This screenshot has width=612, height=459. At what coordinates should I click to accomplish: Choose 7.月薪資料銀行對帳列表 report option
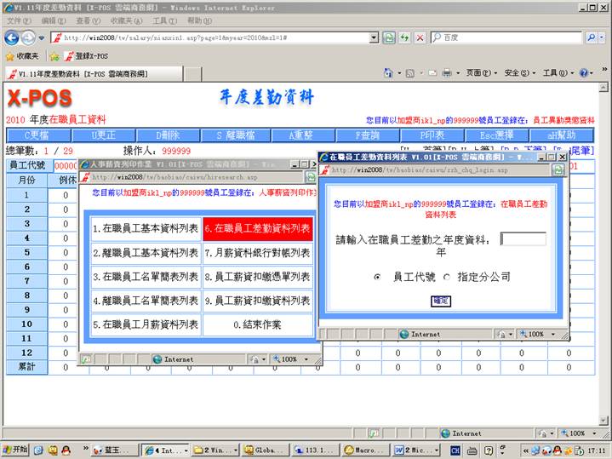point(258,253)
